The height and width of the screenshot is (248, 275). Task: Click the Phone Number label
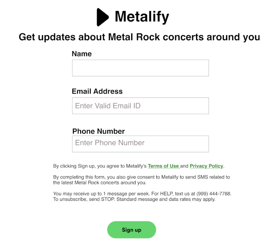point(99,131)
